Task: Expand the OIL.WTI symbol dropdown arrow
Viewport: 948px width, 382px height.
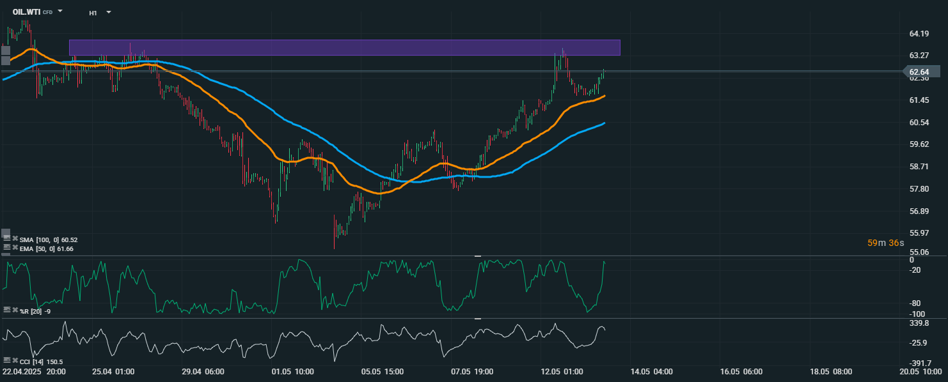Action: tap(60, 11)
